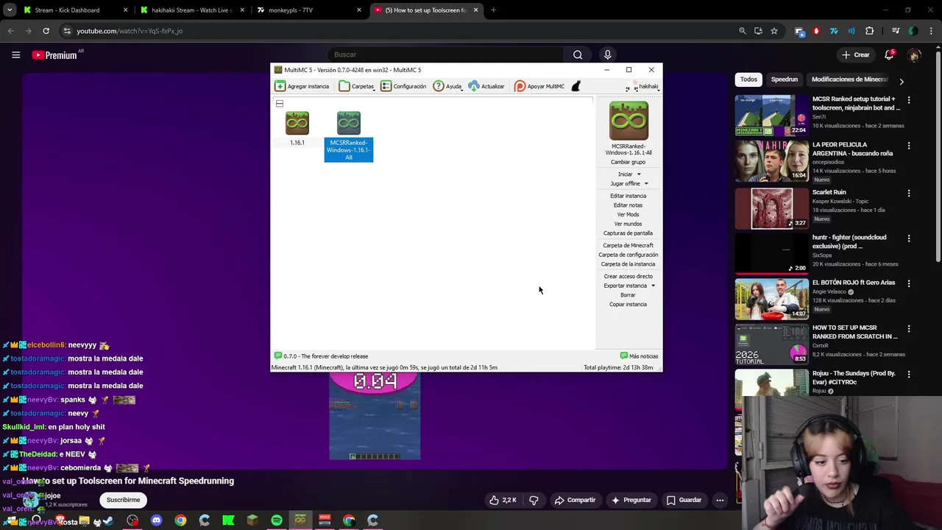Click the next-chips arrow beside filter chips
Image resolution: width=942 pixels, height=530 pixels.
pyautogui.click(x=902, y=81)
